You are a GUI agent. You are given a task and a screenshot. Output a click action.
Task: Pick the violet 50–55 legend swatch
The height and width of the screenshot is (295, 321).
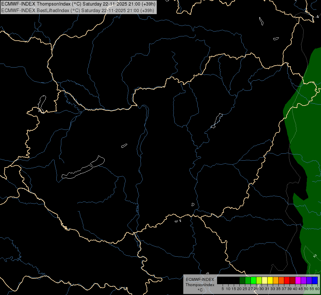click(309, 280)
